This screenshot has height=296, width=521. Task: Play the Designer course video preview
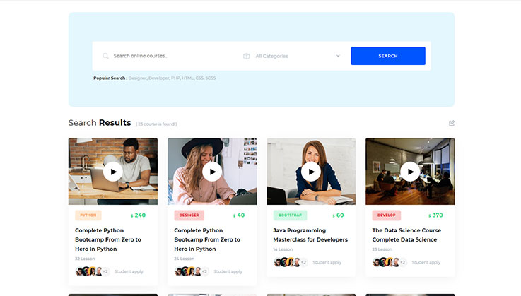click(212, 171)
